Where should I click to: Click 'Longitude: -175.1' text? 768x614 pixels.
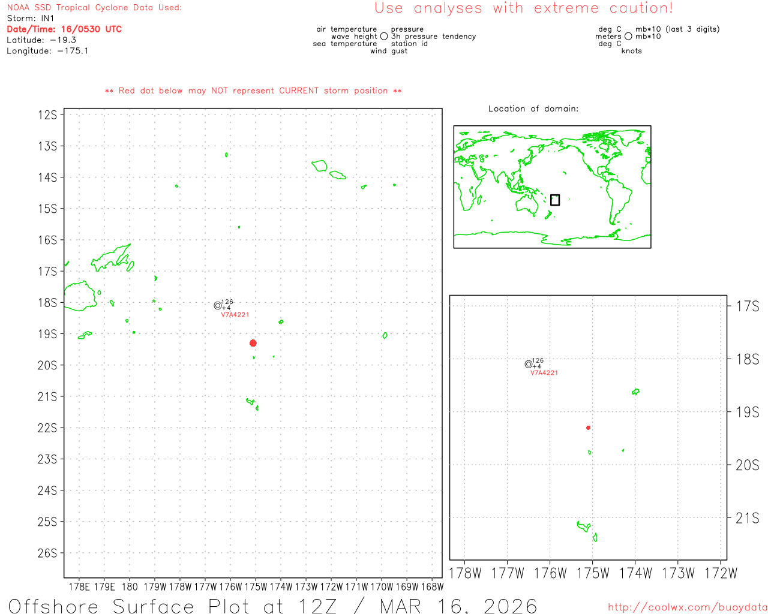pos(47,51)
